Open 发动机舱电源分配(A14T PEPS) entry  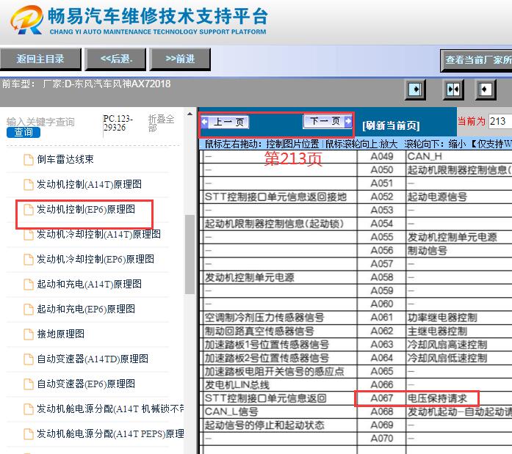[x=110, y=433]
